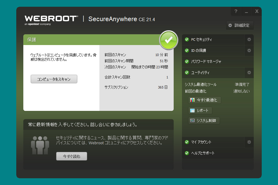278x185 pixels.
Task: Click the community people icon
Action: [x=40, y=145]
